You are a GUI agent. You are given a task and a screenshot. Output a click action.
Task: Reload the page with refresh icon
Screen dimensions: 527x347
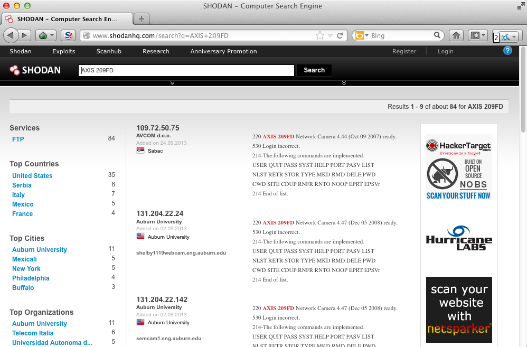click(x=340, y=35)
